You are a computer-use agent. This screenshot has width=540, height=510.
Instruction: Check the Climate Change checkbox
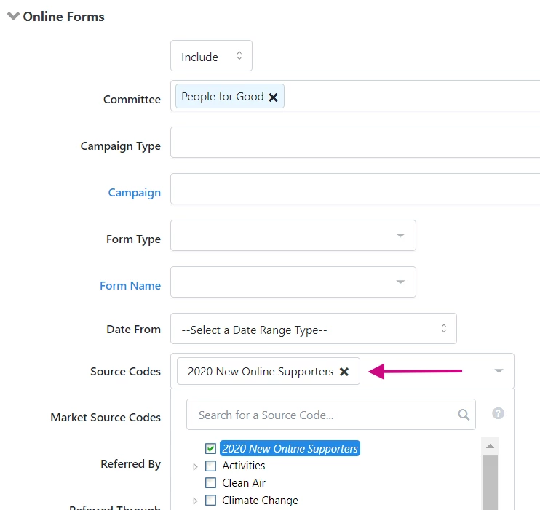pyautogui.click(x=210, y=500)
